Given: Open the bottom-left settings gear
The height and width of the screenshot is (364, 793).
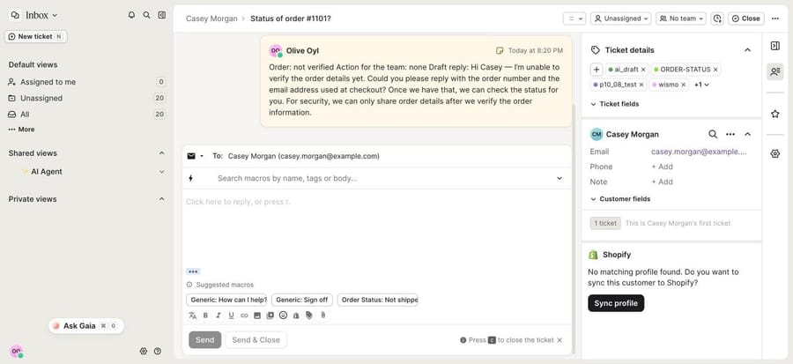Looking at the screenshot, I should [x=143, y=351].
